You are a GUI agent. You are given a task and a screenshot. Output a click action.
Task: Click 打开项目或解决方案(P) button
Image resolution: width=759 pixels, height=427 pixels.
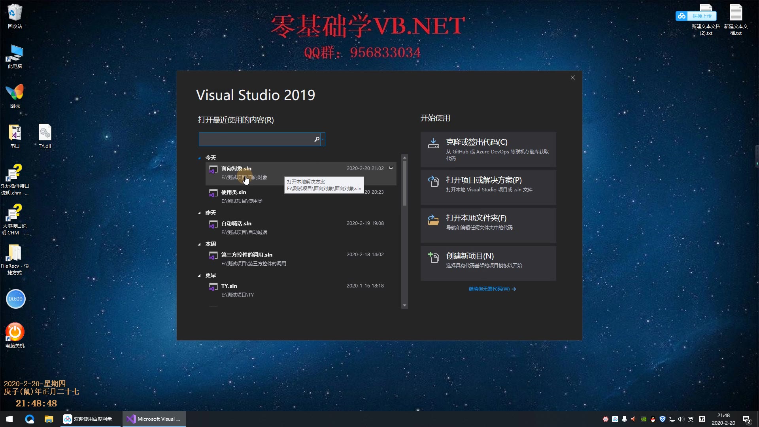coord(488,187)
